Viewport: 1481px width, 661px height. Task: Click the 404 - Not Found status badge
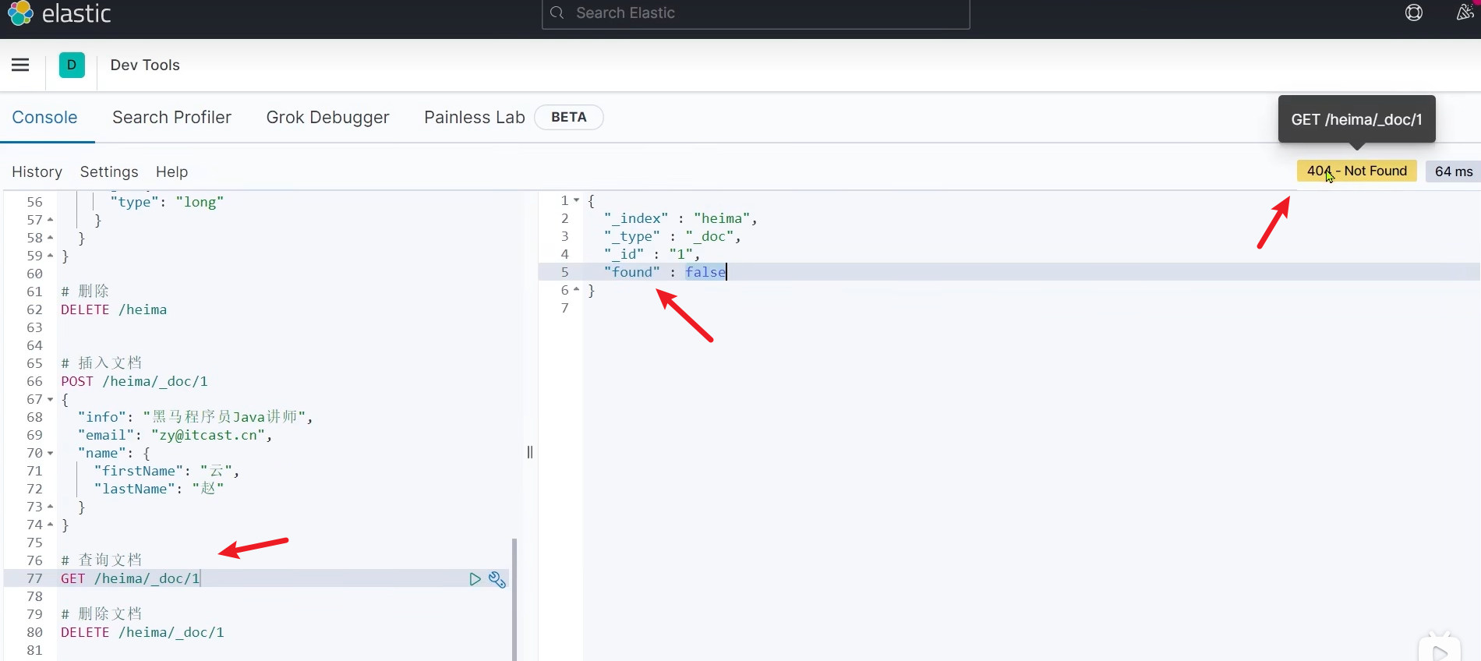[1356, 171]
